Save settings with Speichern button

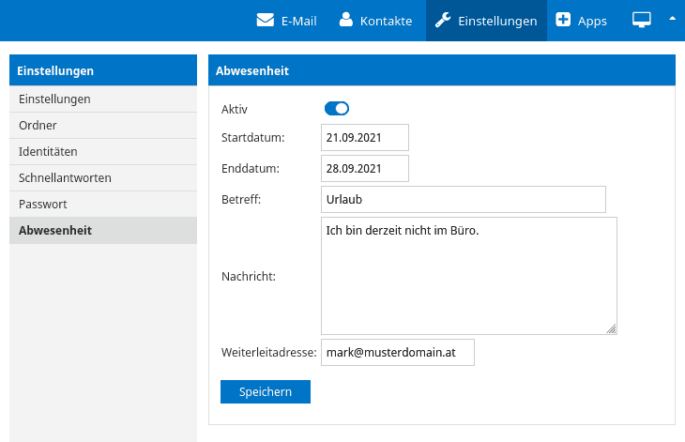click(x=266, y=391)
